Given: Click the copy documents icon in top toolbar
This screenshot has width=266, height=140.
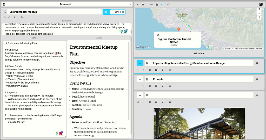Looking at the screenshot, I should coord(157,5).
